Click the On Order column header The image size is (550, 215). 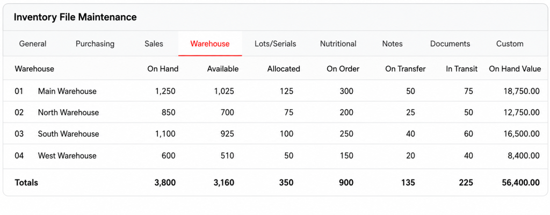click(x=343, y=69)
